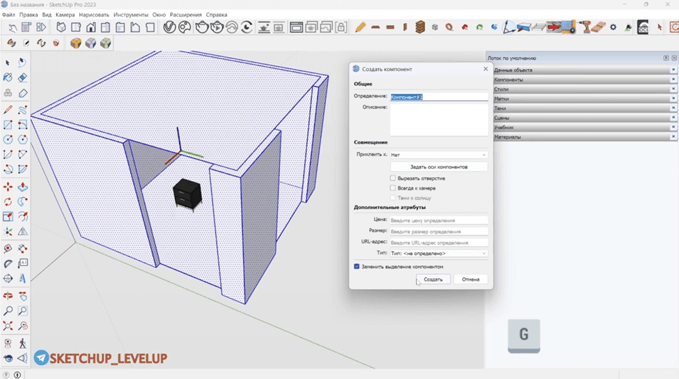The image size is (679, 379).
Task: Pick the Push/Pull tool
Action: point(22,187)
